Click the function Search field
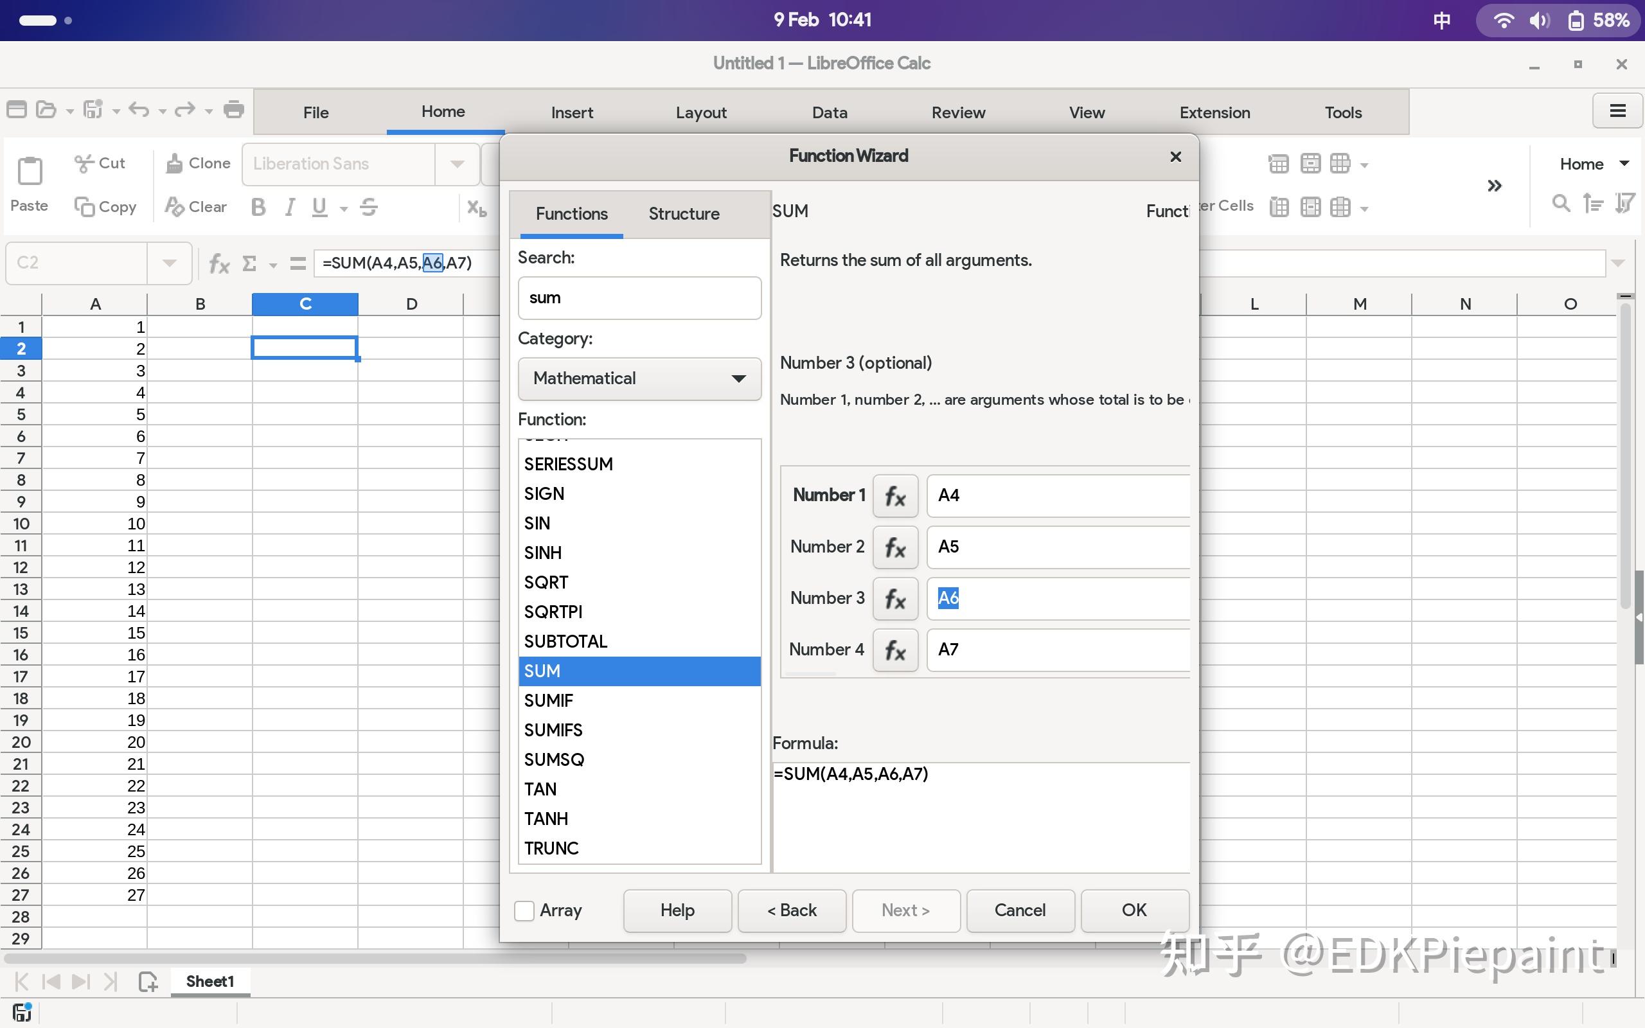 (639, 297)
